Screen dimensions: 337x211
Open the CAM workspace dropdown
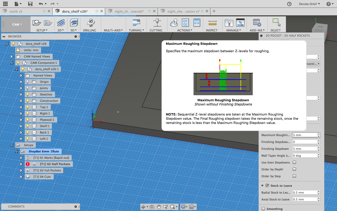click(17, 25)
